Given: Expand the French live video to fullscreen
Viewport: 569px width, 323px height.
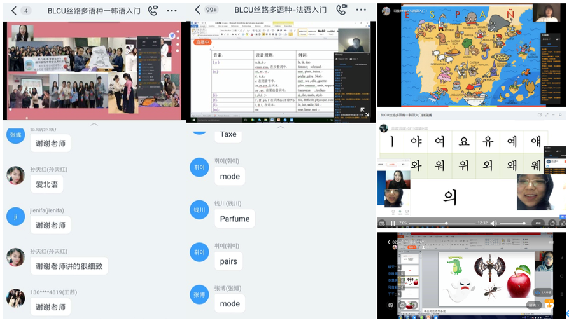Looking at the screenshot, I should 365,112.
